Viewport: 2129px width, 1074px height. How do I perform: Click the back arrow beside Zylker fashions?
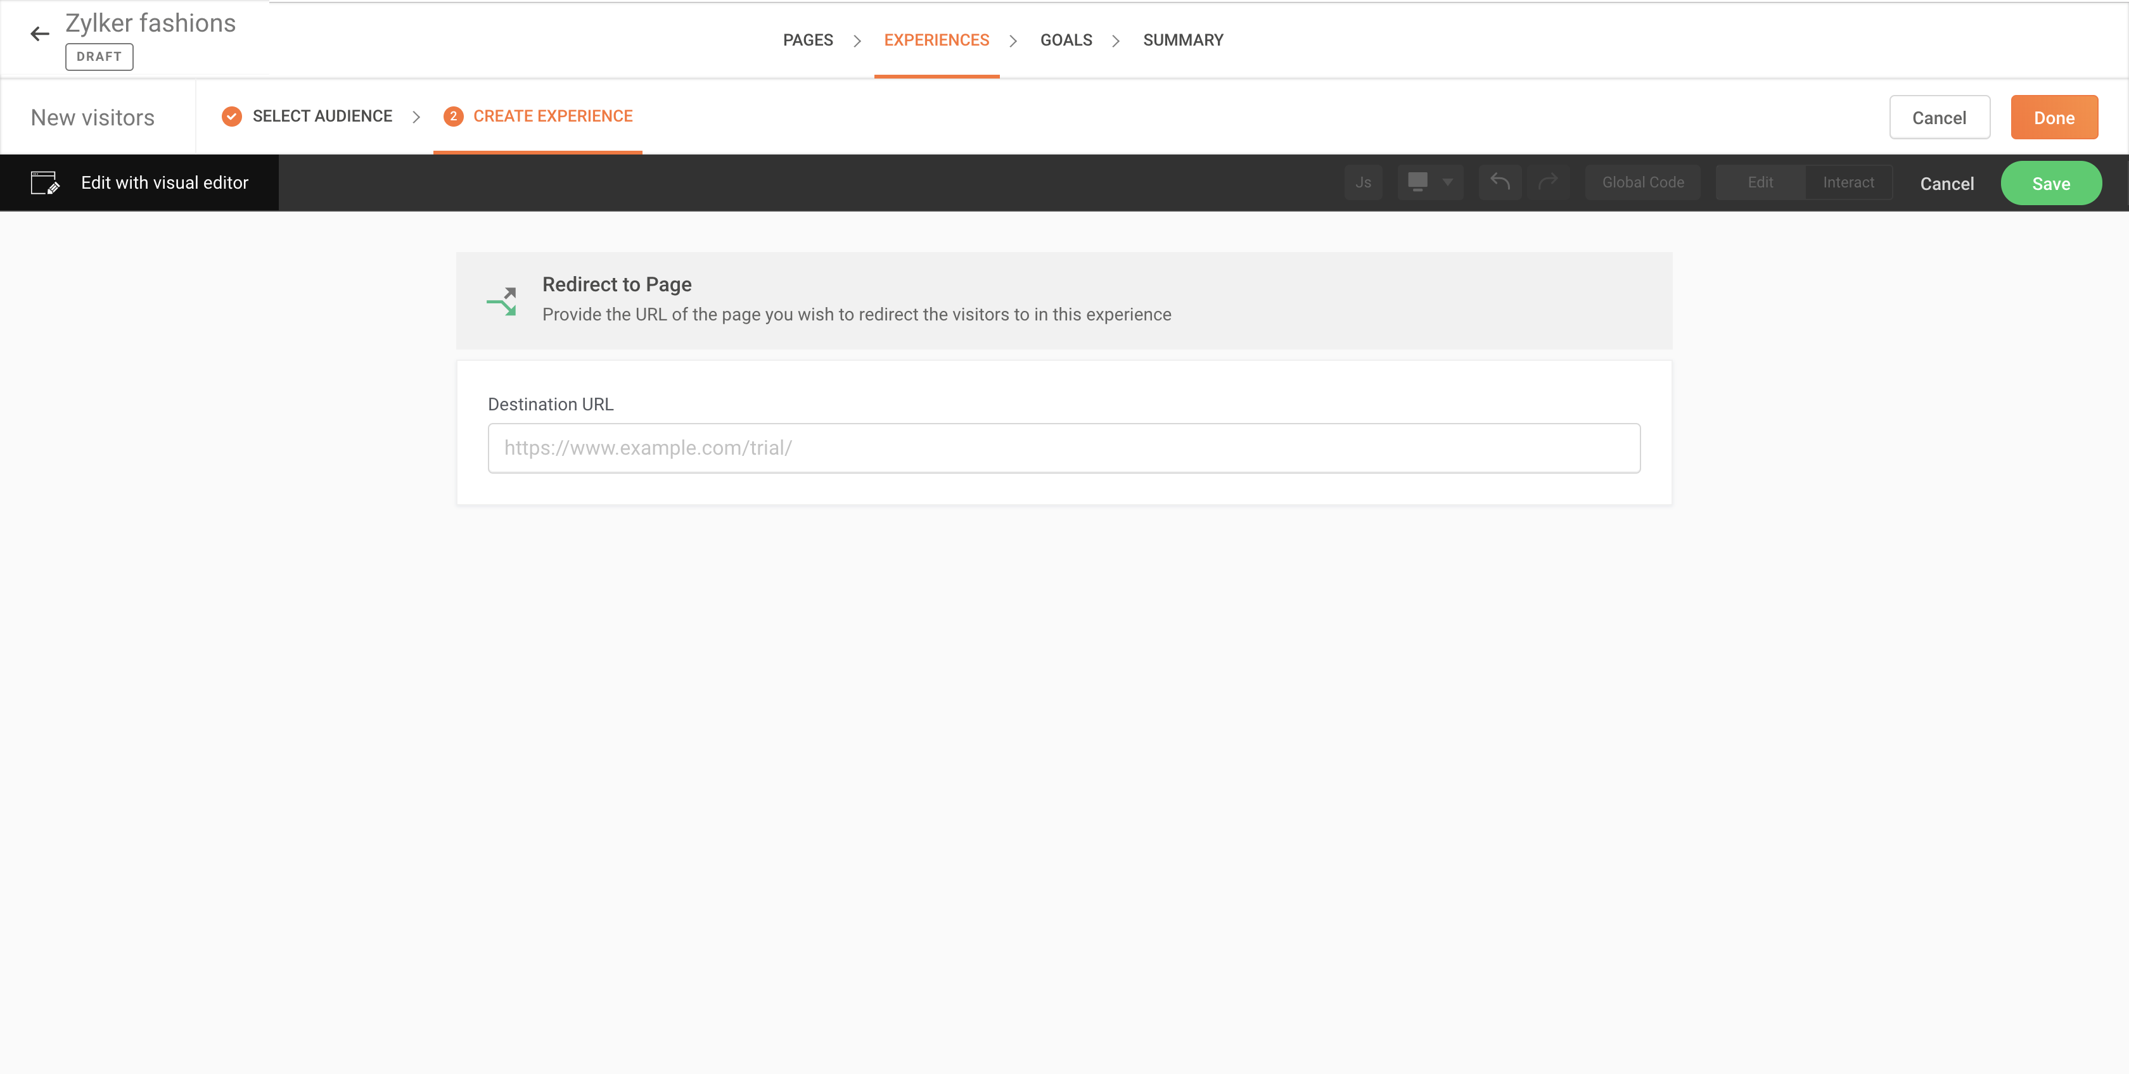tap(40, 34)
